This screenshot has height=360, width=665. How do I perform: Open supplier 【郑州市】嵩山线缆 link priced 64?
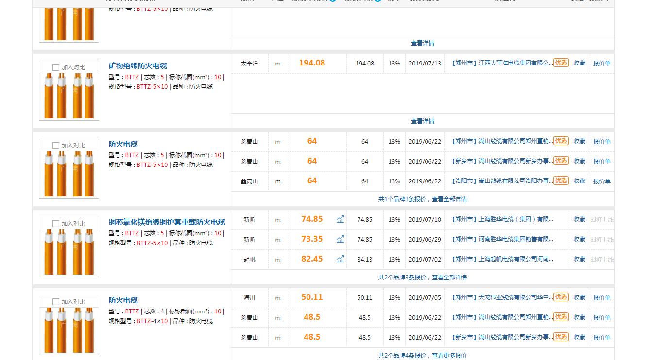(x=501, y=141)
